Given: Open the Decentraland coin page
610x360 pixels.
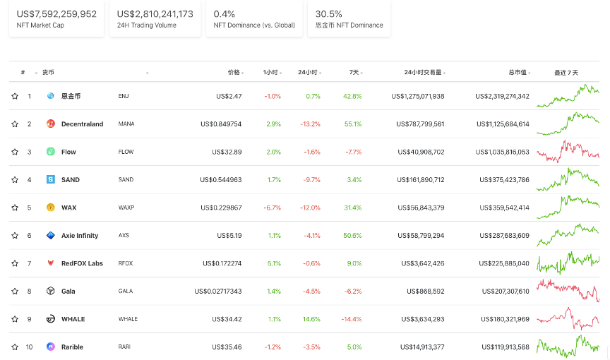Looking at the screenshot, I should [x=82, y=124].
